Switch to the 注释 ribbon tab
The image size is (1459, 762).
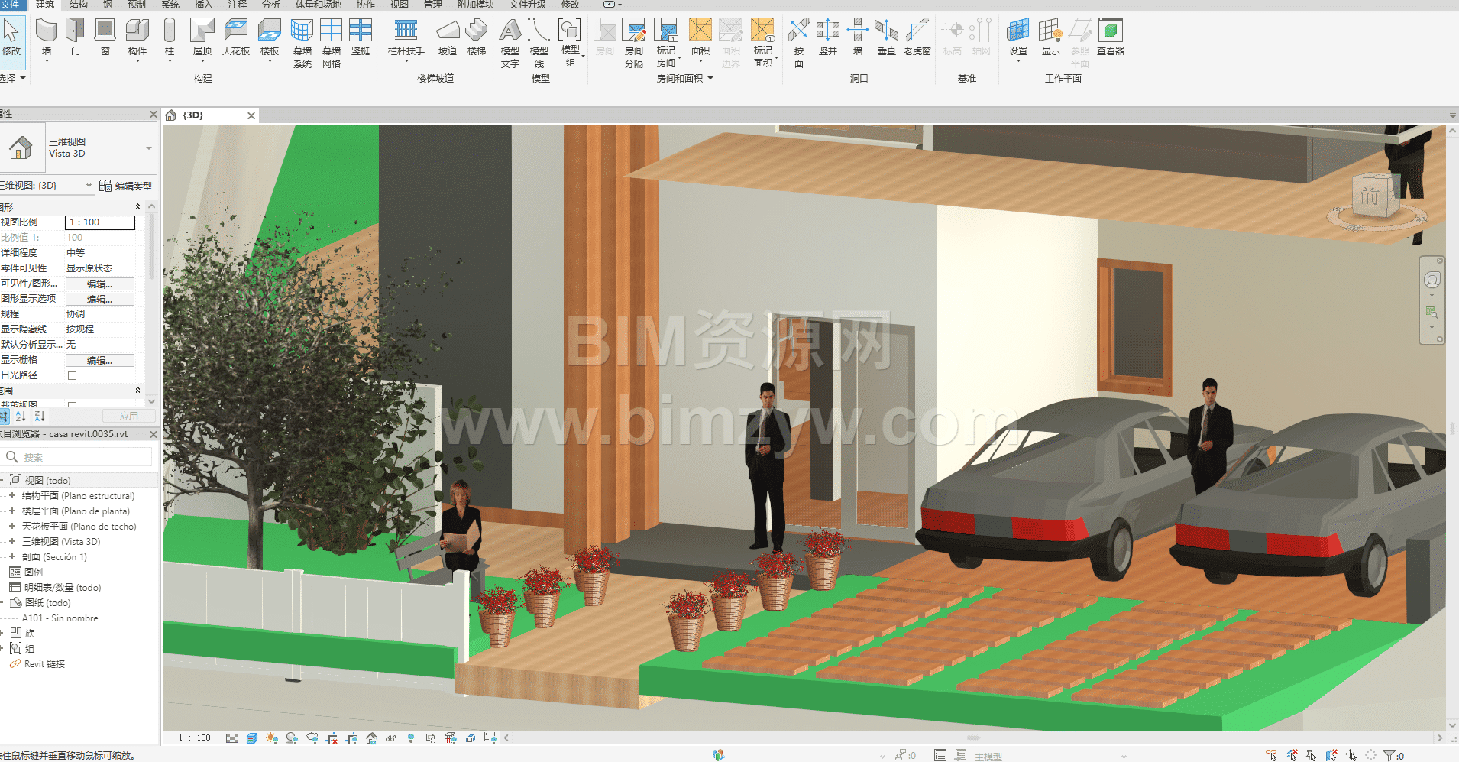pyautogui.click(x=237, y=5)
